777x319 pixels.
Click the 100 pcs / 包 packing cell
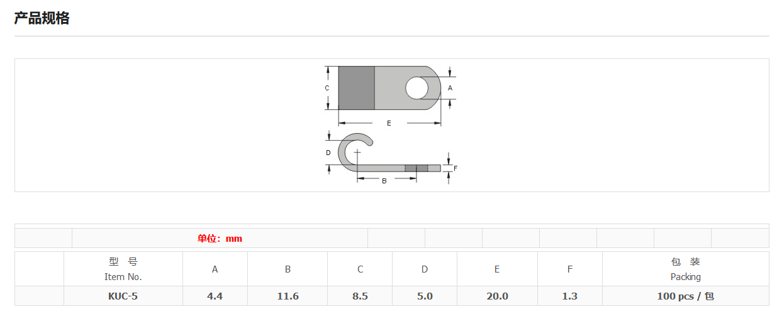[x=685, y=296]
